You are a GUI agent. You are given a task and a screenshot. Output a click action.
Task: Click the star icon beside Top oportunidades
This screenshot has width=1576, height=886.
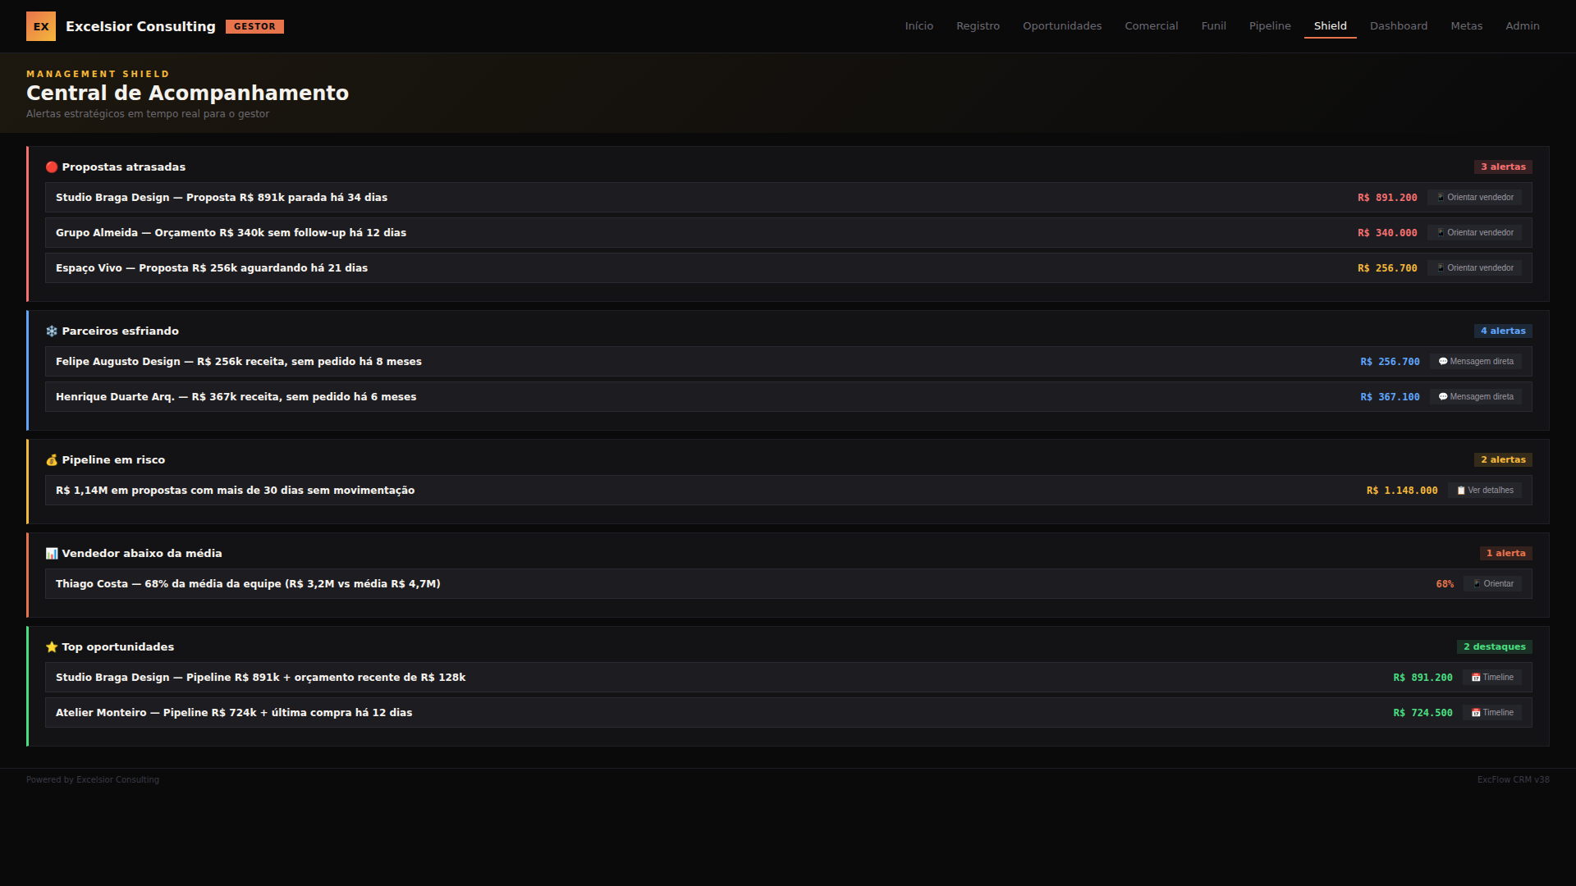point(52,647)
